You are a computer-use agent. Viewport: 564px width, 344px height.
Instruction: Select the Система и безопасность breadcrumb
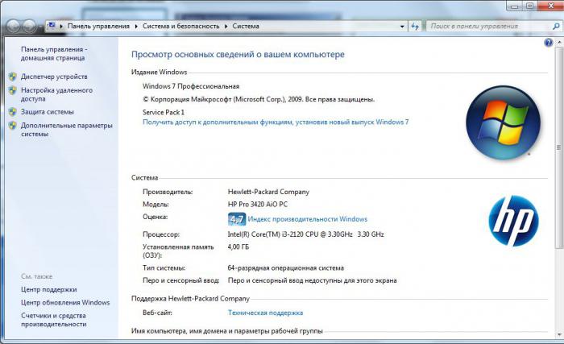(x=181, y=26)
